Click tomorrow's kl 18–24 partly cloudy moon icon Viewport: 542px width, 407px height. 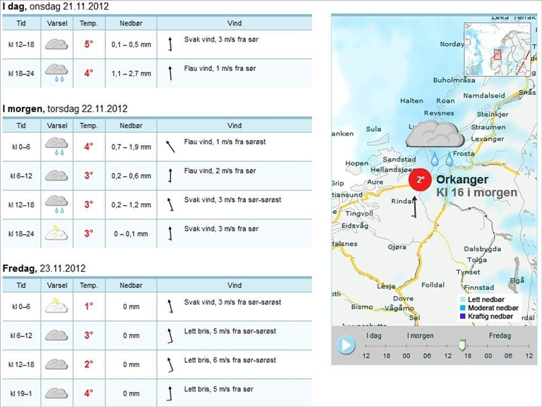(x=56, y=233)
